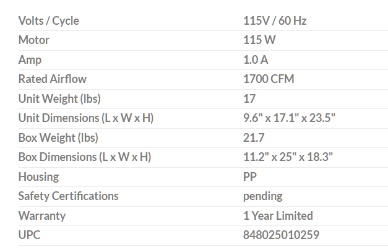The width and height of the screenshot is (388, 252).
Task: Click the 1 Year Limited warranty value
Action: pos(278,216)
